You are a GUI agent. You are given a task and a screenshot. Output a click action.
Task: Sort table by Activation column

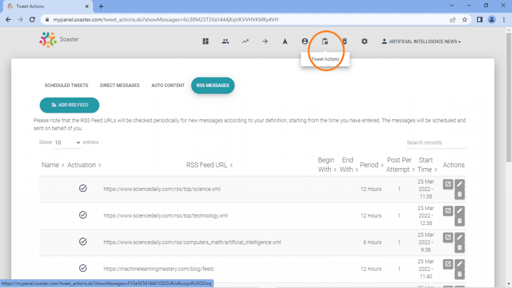(x=84, y=165)
